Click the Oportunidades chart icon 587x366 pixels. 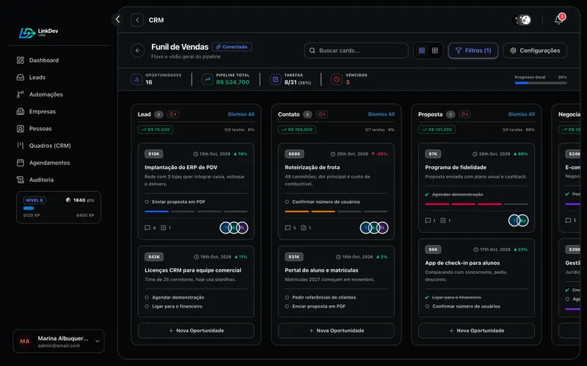[x=136, y=79]
